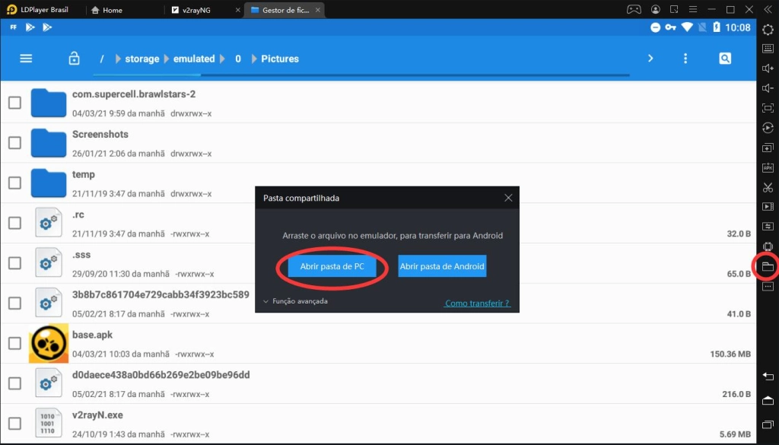Click the search magnifier icon

click(x=725, y=59)
